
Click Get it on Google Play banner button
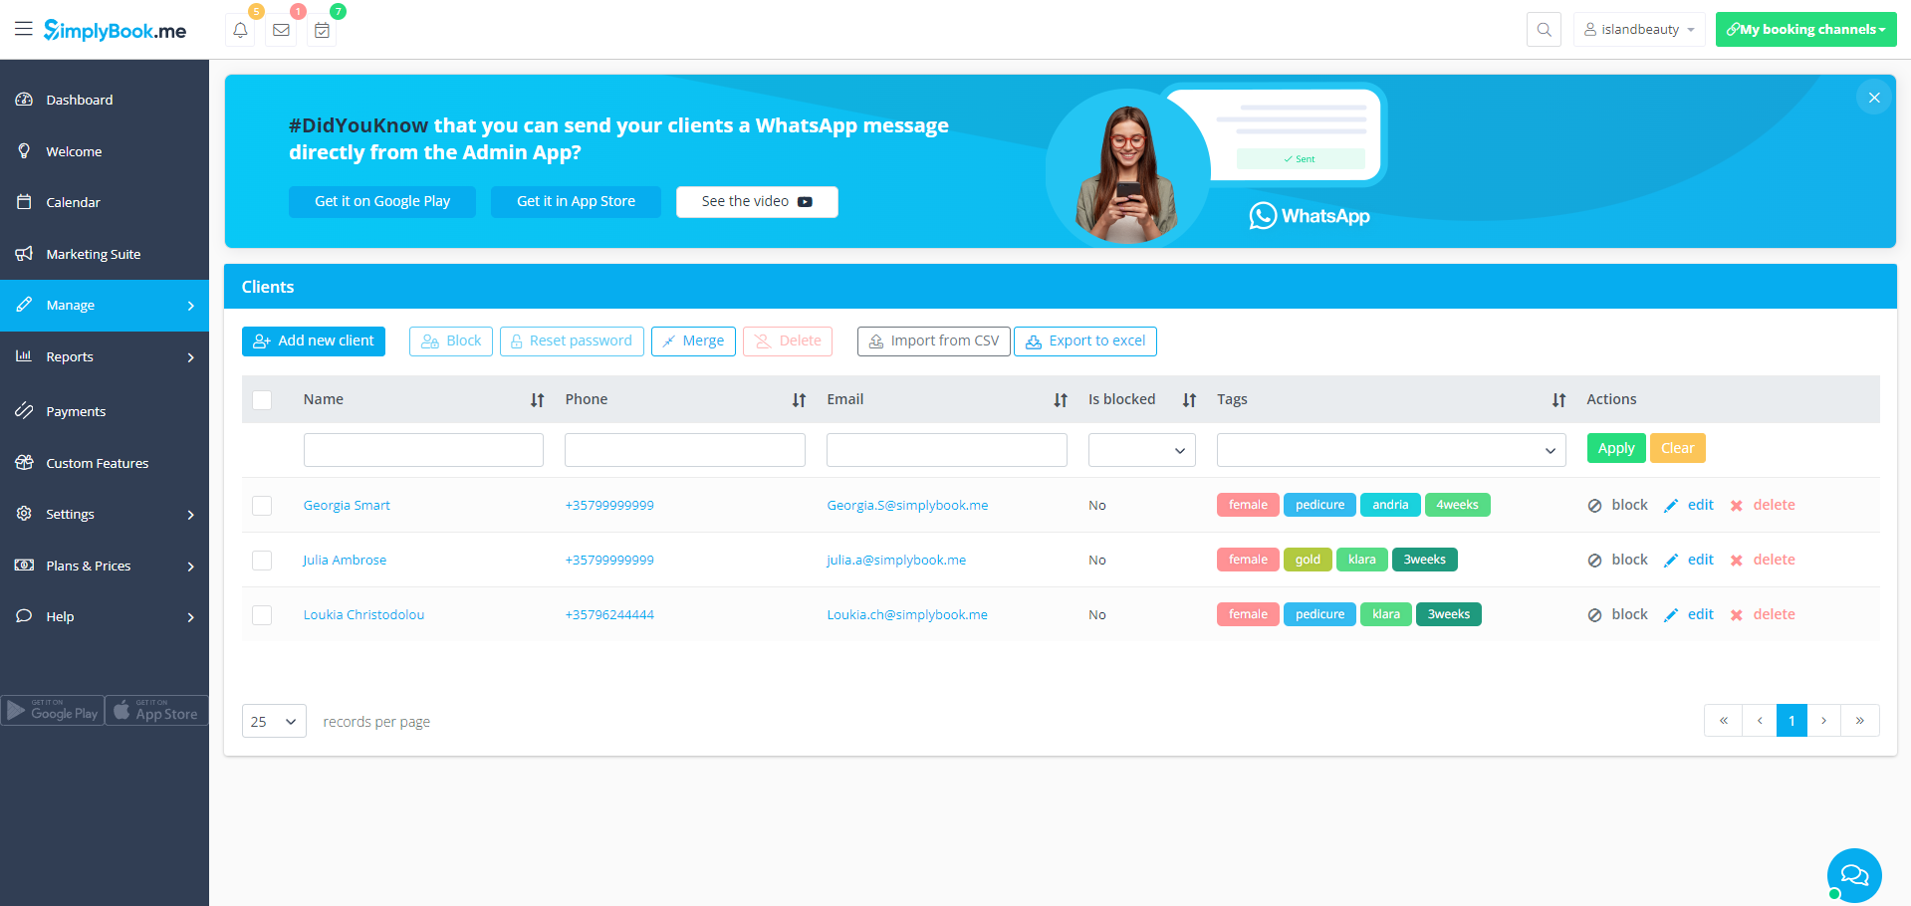382,201
